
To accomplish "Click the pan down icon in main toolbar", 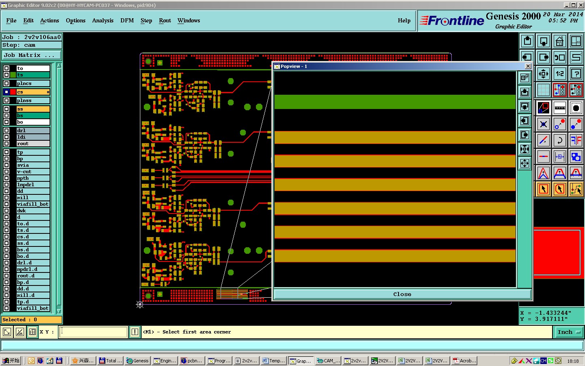I will (x=544, y=41).
